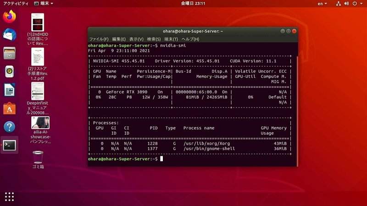Open the 表示(V) terminal menu
Image resolution: width=367 pixels, height=206 pixels.
point(136,39)
